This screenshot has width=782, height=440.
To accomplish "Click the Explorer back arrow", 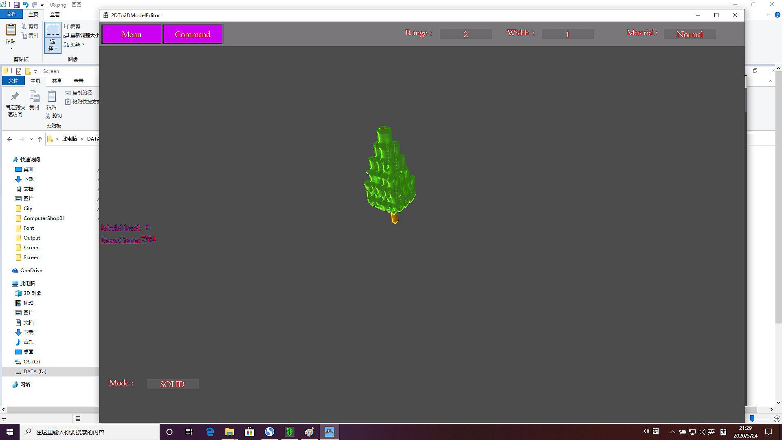I will pos(10,139).
